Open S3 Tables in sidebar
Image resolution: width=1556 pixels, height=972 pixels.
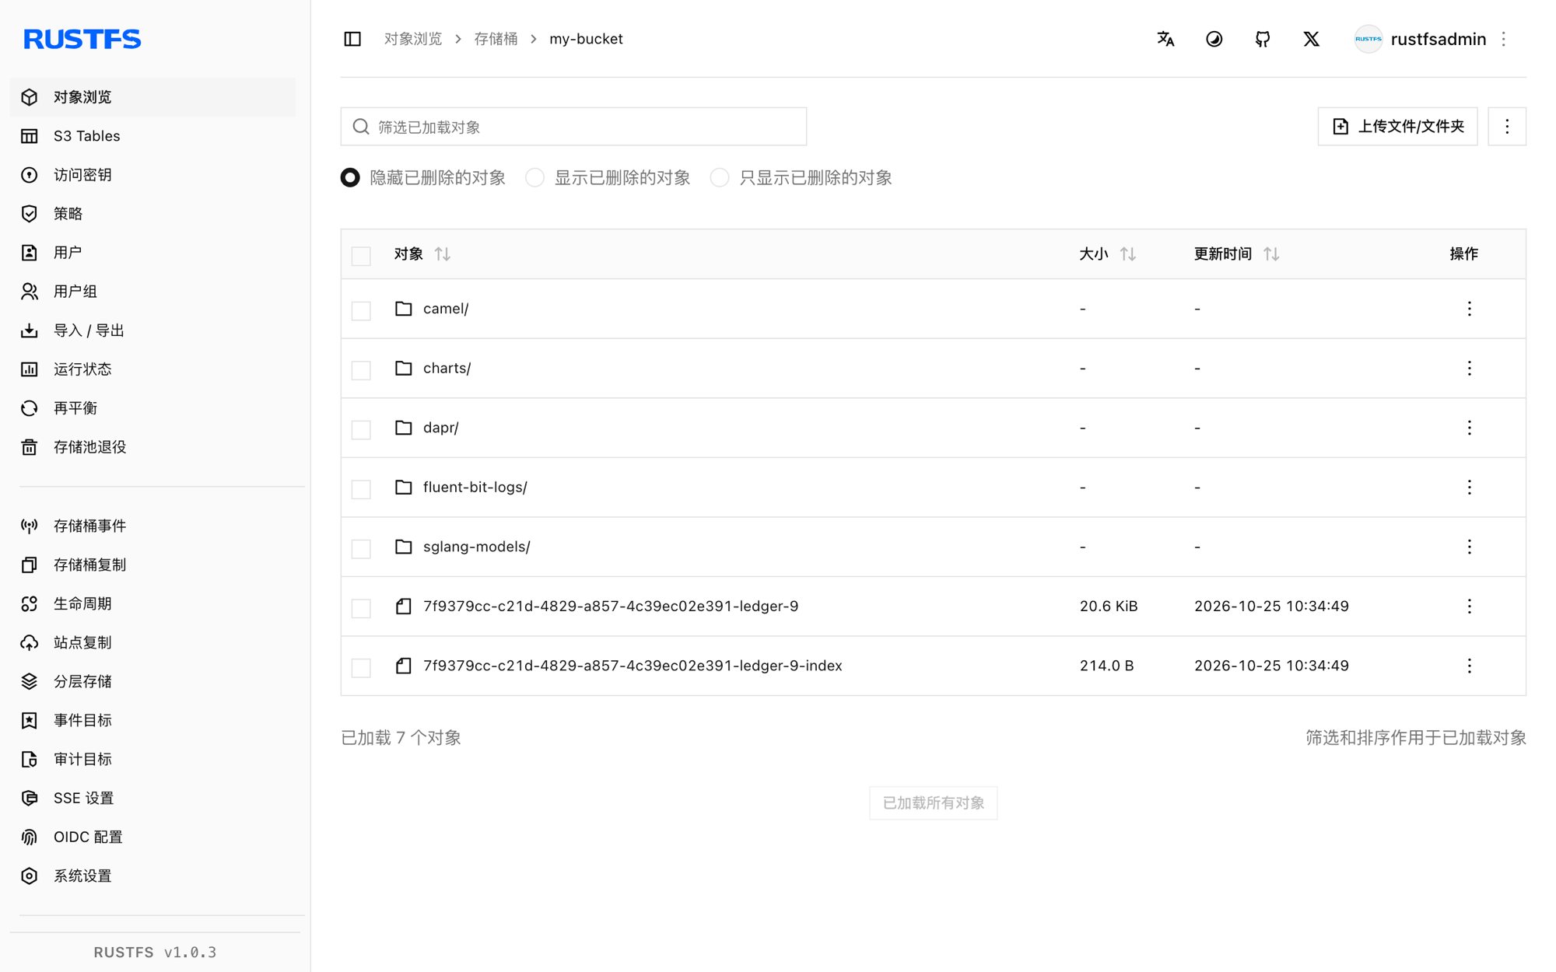(152, 136)
